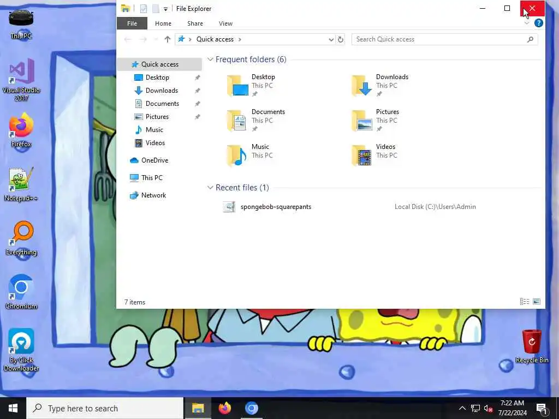This screenshot has height=419, width=559.
Task: Open recent locations dropdown arrow
Action: (x=156, y=39)
